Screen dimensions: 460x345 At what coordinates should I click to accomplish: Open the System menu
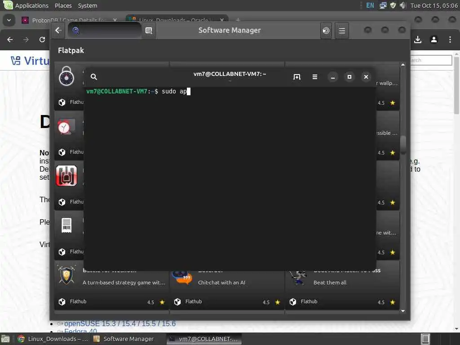tap(88, 5)
